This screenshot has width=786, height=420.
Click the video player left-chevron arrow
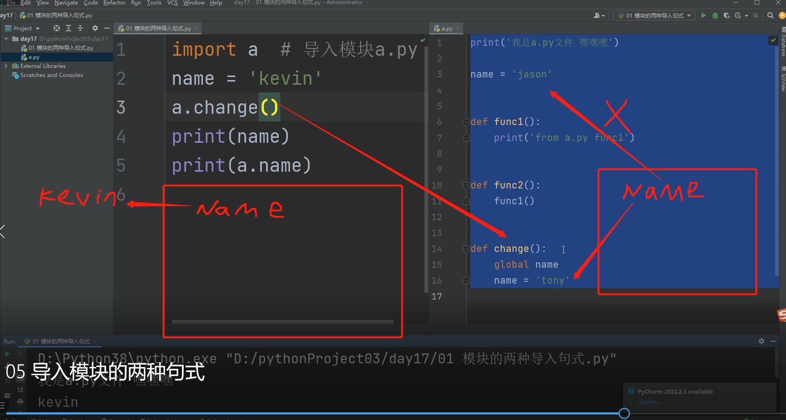click(3, 231)
